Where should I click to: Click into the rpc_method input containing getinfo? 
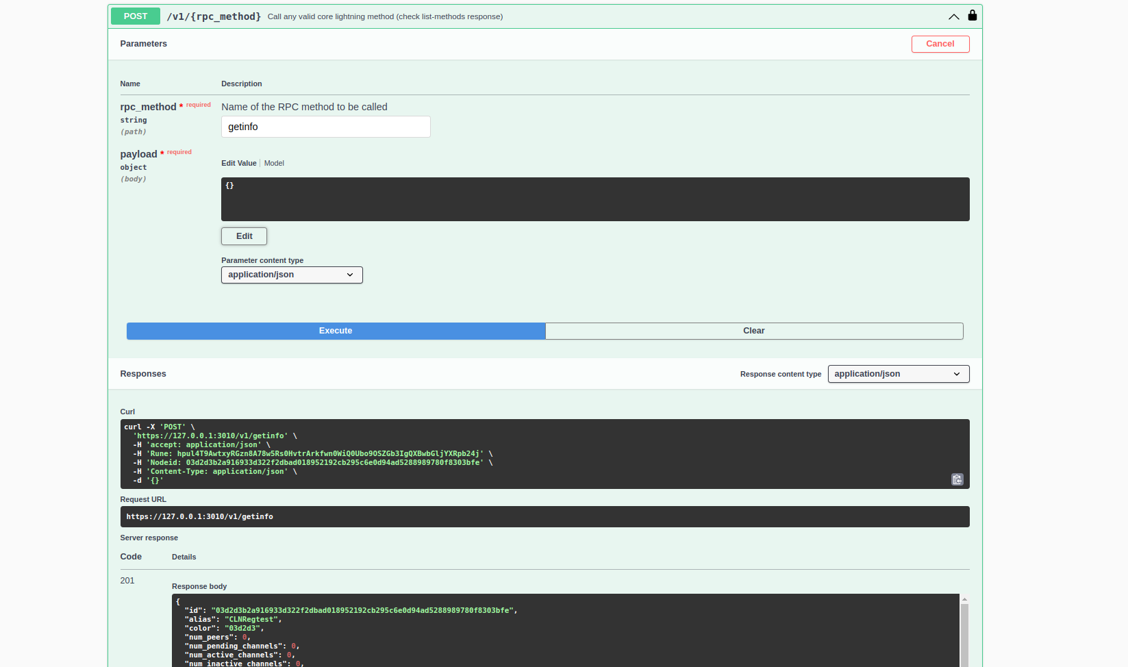tap(325, 127)
